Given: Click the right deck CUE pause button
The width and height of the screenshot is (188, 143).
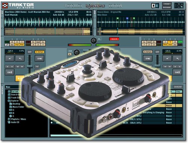Looking at the screenshot, I should click(x=177, y=72).
